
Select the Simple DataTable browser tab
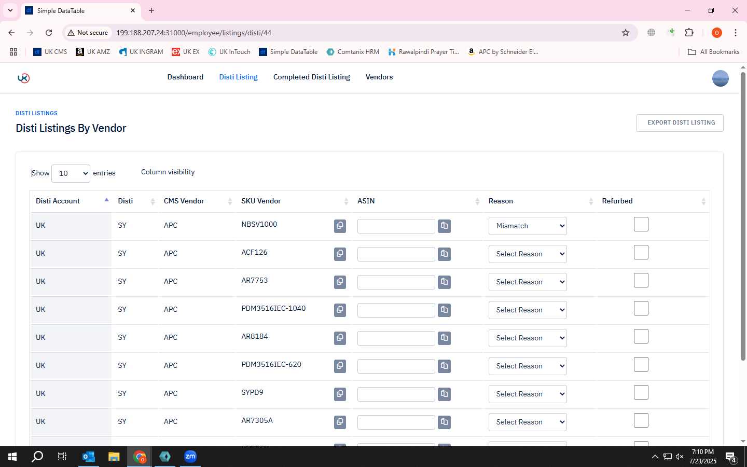(80, 10)
